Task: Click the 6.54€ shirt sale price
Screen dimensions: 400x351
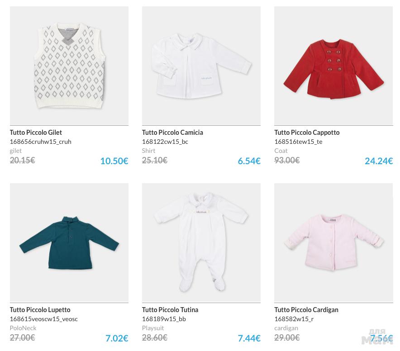Action: 249,161
